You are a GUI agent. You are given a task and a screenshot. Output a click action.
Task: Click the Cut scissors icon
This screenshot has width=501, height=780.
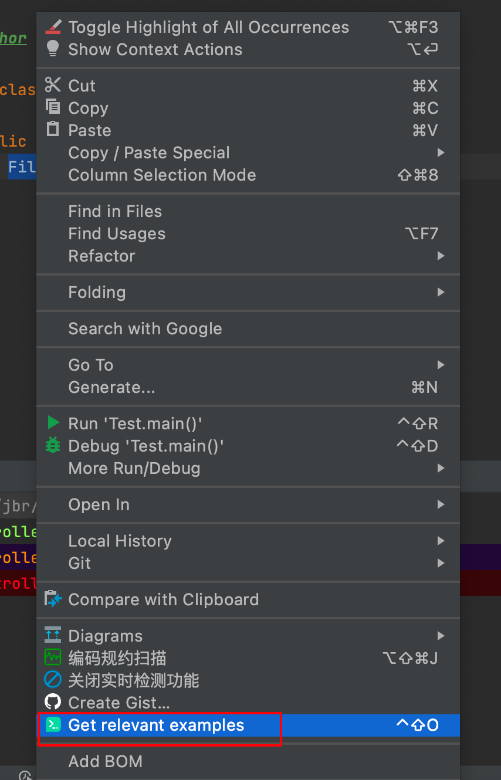[x=53, y=85]
